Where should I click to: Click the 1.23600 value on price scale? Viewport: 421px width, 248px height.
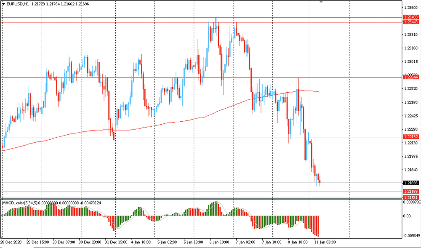[x=410, y=8]
